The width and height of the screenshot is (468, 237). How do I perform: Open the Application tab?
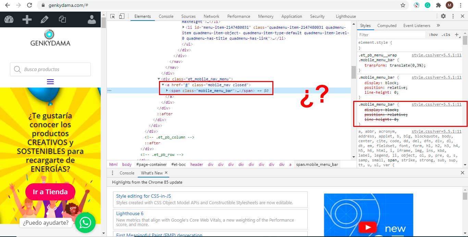pos(292,16)
